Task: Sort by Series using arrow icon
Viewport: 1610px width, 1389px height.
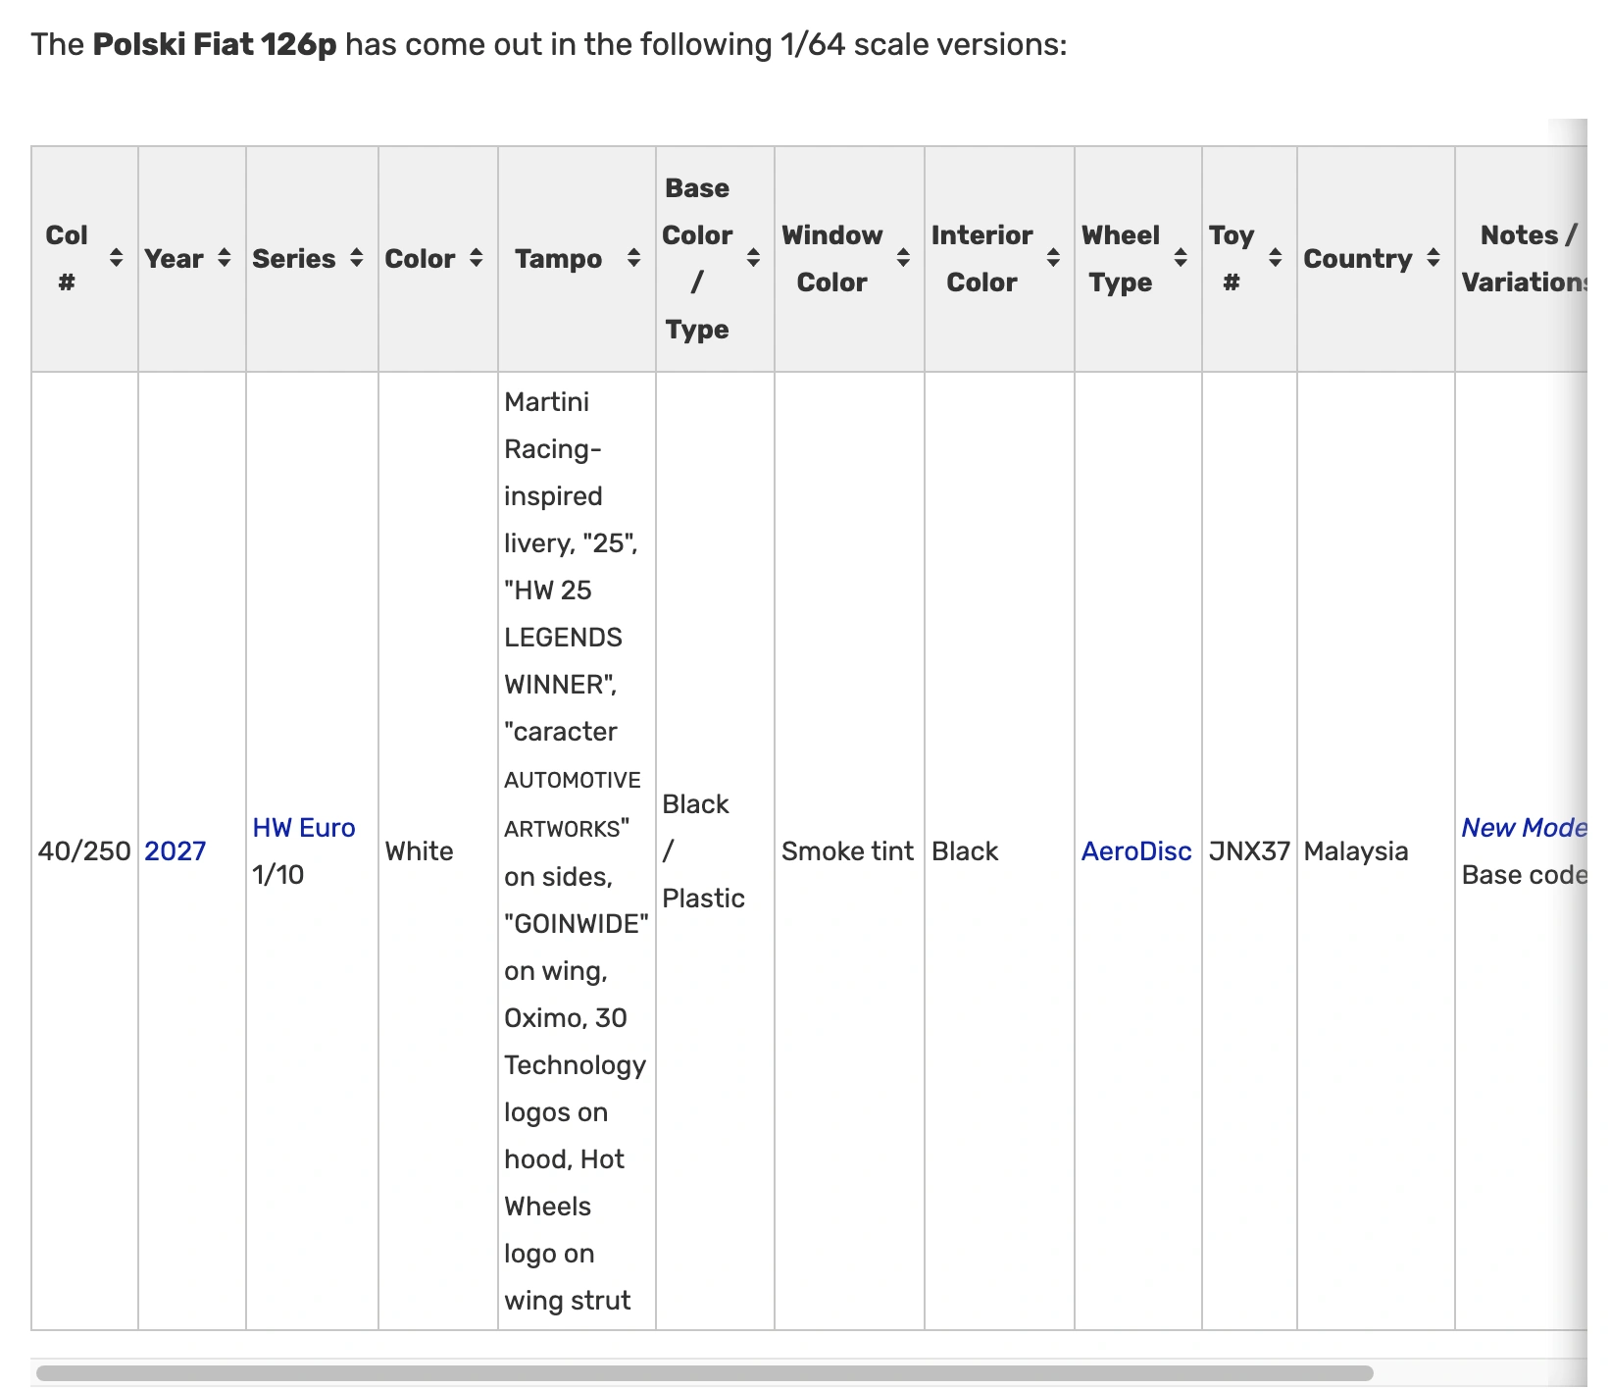Action: pos(357,259)
